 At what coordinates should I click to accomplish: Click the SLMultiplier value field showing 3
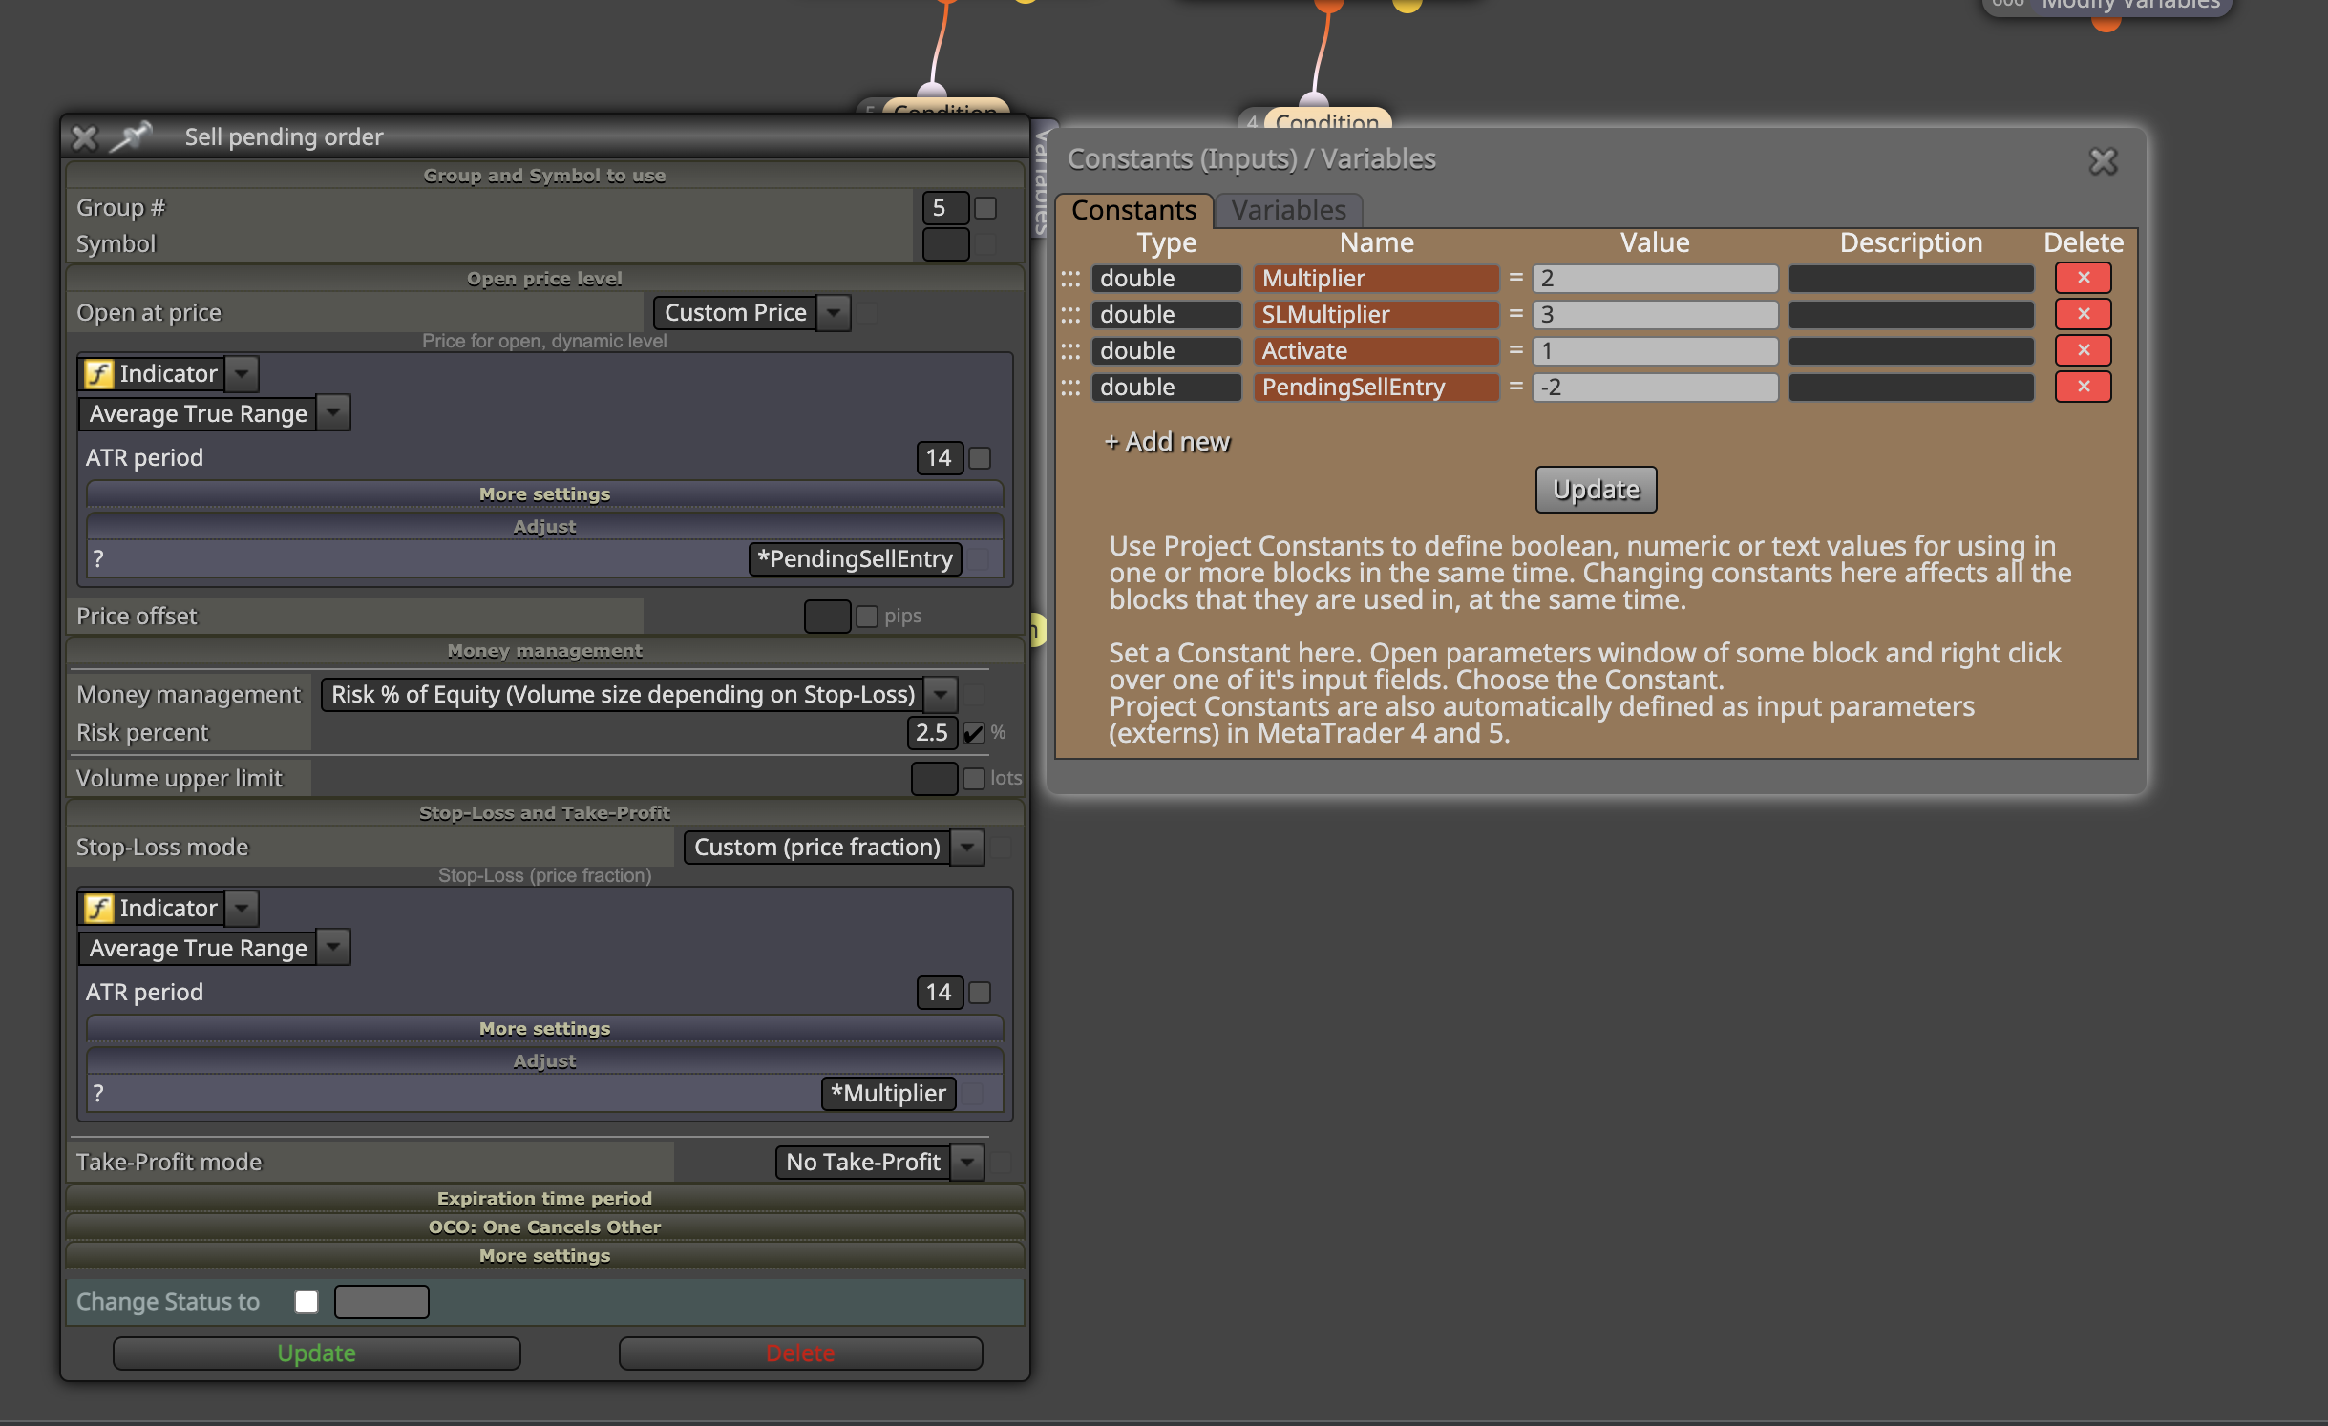coord(1655,315)
